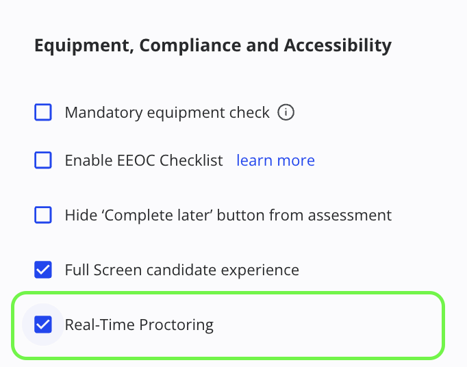Viewport: 467px width, 367px height.
Task: Open the EEOC 'learn more' link
Action: click(275, 160)
